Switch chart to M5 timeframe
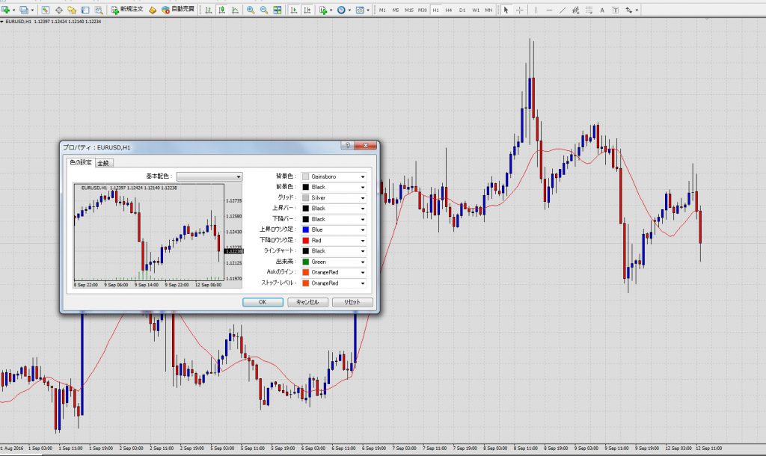 (x=395, y=10)
